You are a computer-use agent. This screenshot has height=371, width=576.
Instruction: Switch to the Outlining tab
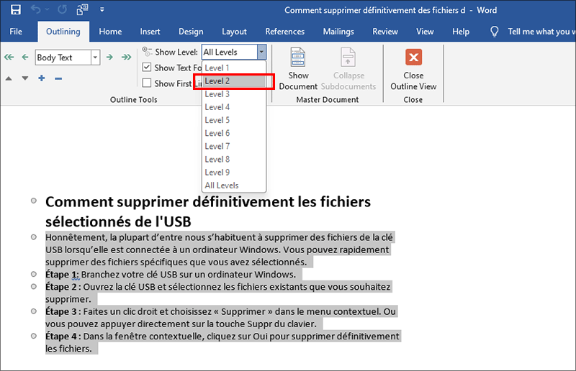pos(63,32)
